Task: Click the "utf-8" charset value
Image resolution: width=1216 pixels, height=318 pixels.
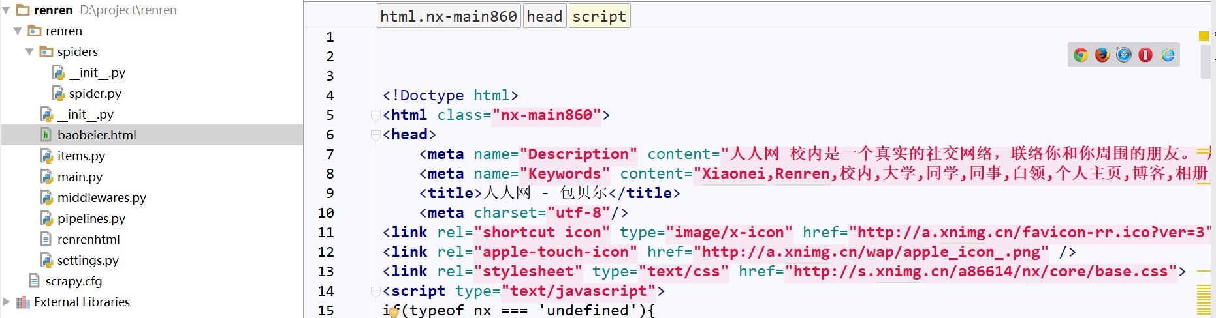Action: (579, 213)
